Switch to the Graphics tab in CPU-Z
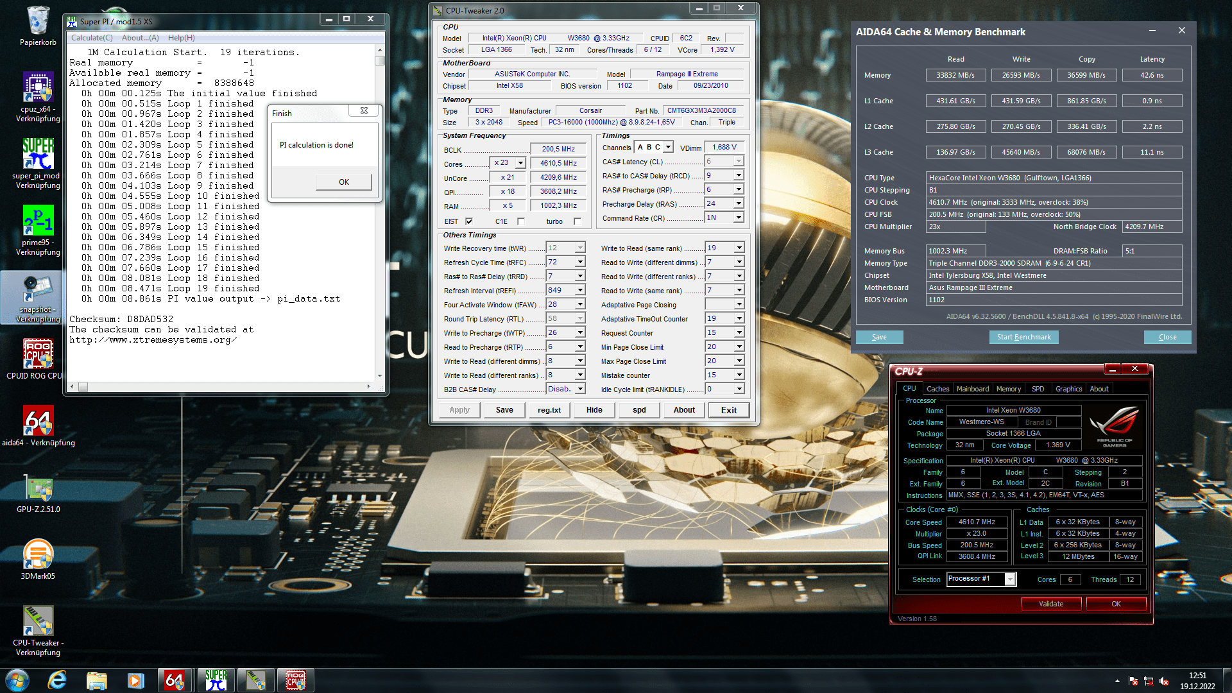Viewport: 1232px width, 693px height. tap(1068, 389)
